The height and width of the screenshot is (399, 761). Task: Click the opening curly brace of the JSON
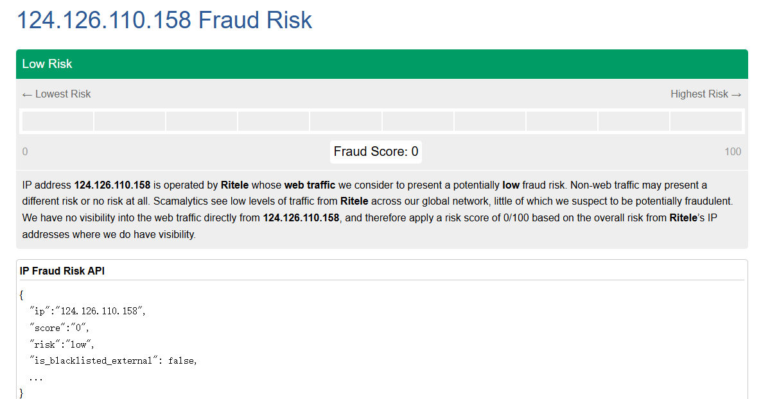click(x=22, y=295)
